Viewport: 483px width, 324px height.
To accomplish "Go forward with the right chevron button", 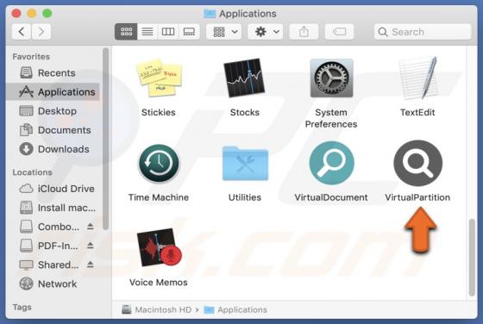I will 41,32.
